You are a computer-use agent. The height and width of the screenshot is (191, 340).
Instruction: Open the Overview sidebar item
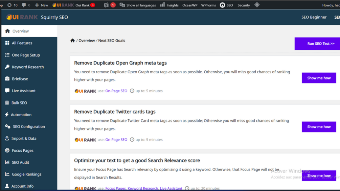tap(29, 31)
